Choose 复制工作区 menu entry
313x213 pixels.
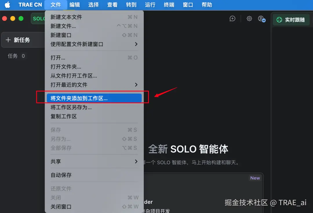pos(94,116)
